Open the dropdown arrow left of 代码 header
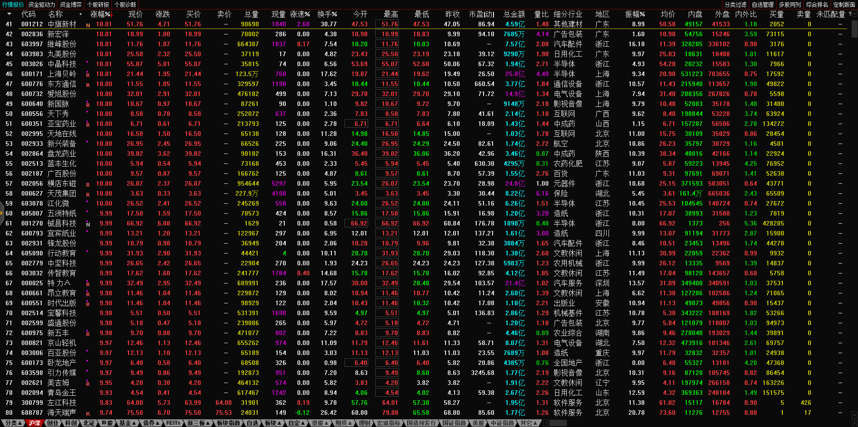This screenshot has width=858, height=427. tap(10, 14)
